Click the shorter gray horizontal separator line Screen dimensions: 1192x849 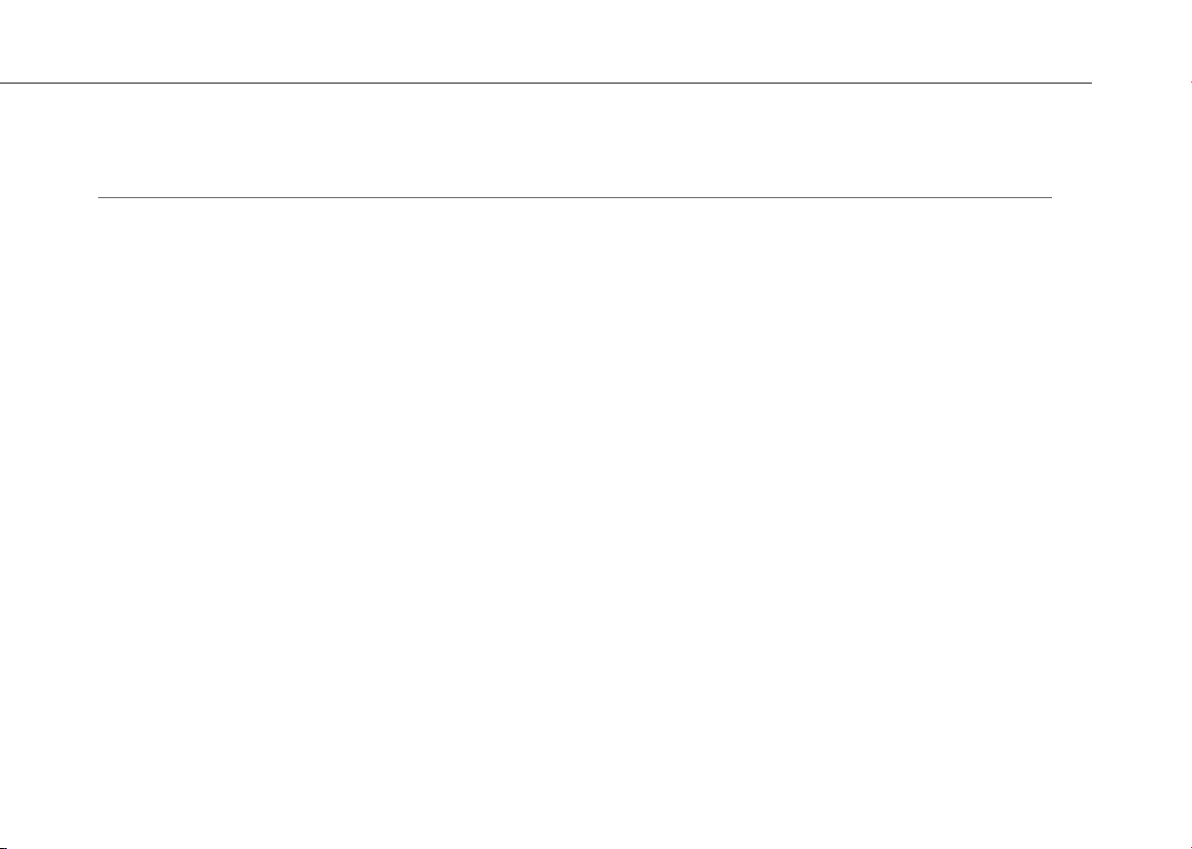click(576, 197)
